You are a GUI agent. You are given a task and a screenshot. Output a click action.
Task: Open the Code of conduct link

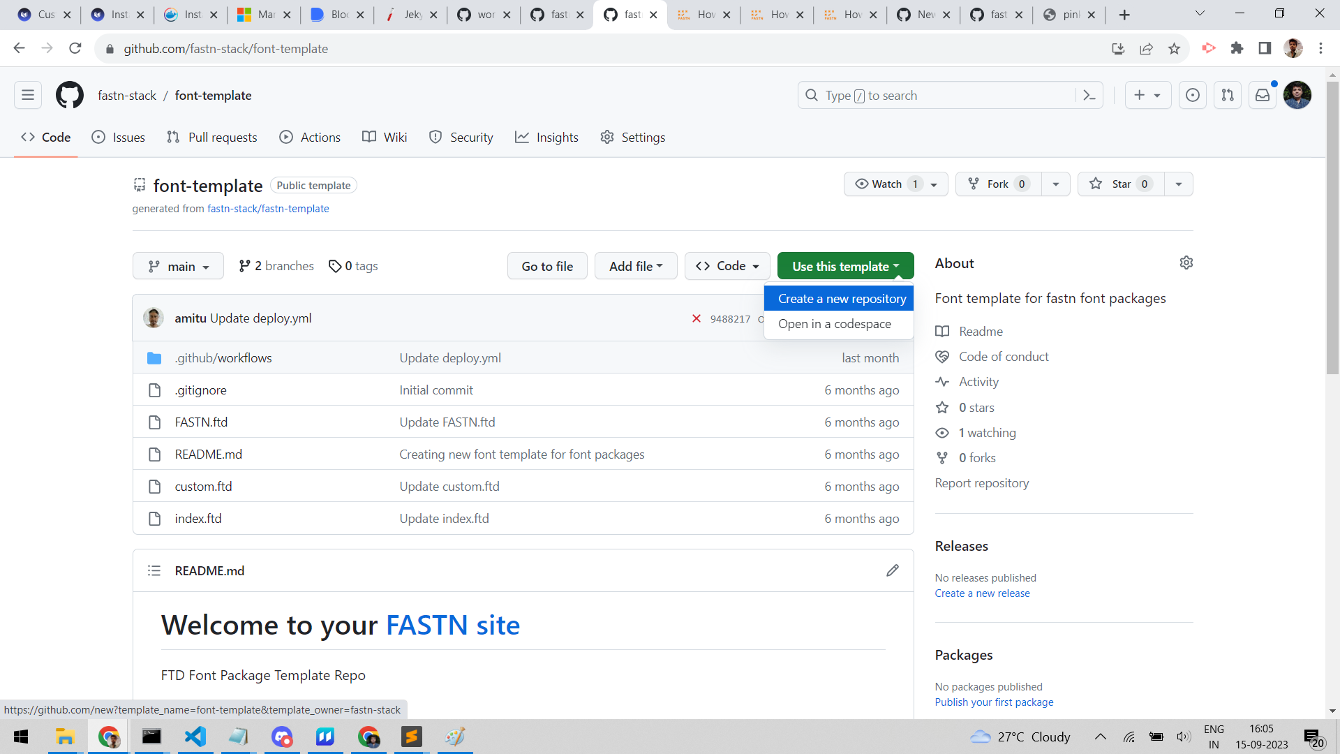(x=1004, y=357)
